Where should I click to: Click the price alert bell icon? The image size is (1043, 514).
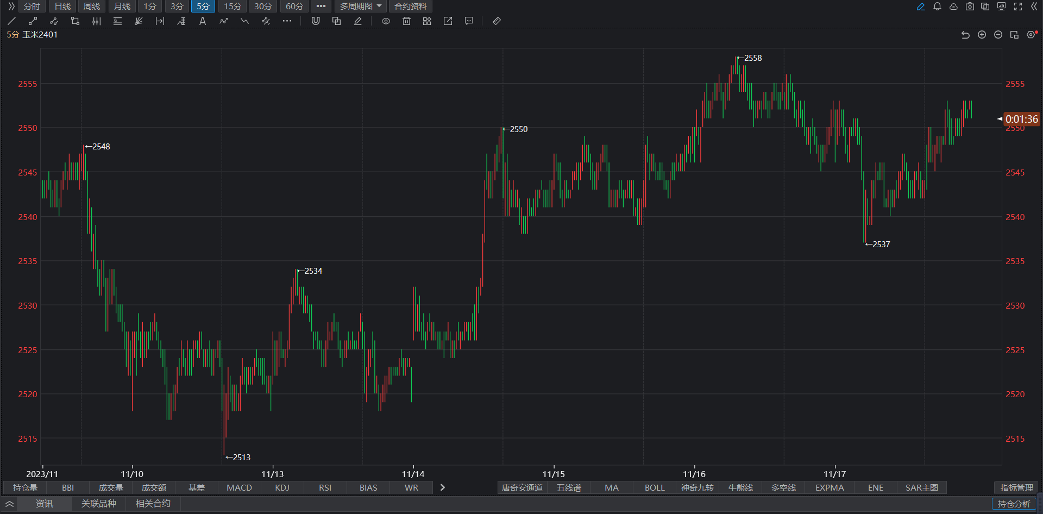pyautogui.click(x=937, y=7)
